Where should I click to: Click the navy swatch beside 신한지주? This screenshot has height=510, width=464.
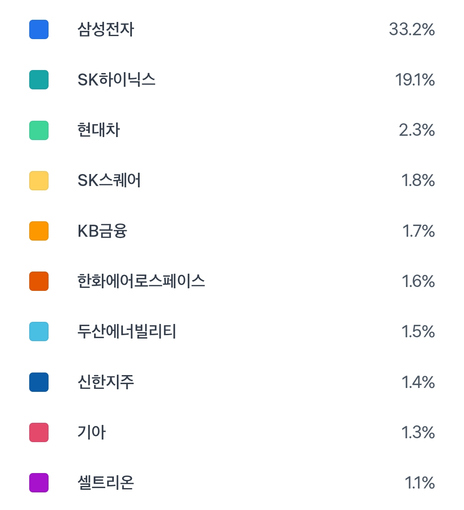tap(39, 382)
